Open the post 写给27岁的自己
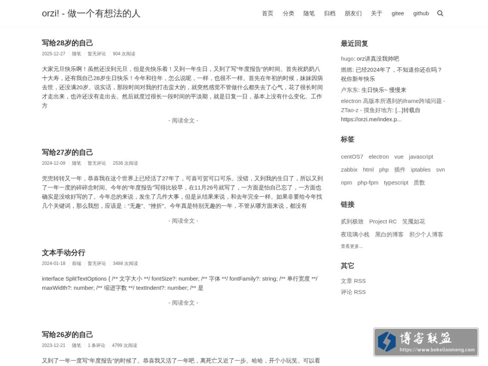The image size is (488, 366). (x=68, y=152)
